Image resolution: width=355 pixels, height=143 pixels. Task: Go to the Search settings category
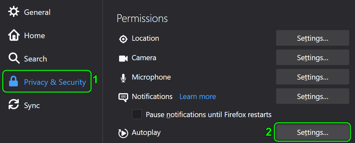[x=35, y=59]
